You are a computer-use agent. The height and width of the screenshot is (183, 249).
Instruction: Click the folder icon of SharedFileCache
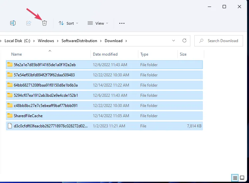click(10, 116)
